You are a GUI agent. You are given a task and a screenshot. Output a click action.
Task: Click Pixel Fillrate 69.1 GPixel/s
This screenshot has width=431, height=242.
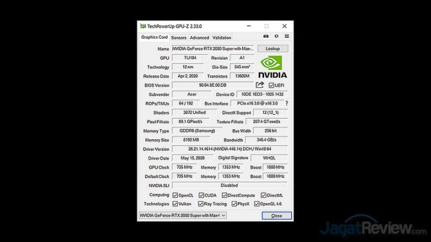[190, 121]
